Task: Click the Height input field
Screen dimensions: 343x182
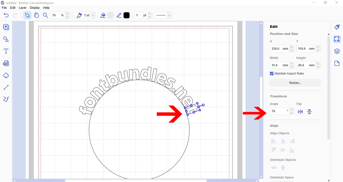Action: click(x=306, y=65)
